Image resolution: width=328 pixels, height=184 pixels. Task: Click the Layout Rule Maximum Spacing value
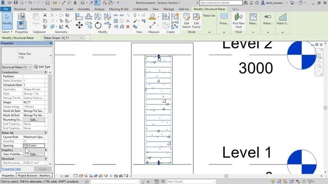tap(34, 137)
